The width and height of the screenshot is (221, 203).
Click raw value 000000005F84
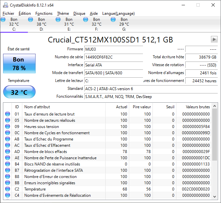(196, 126)
